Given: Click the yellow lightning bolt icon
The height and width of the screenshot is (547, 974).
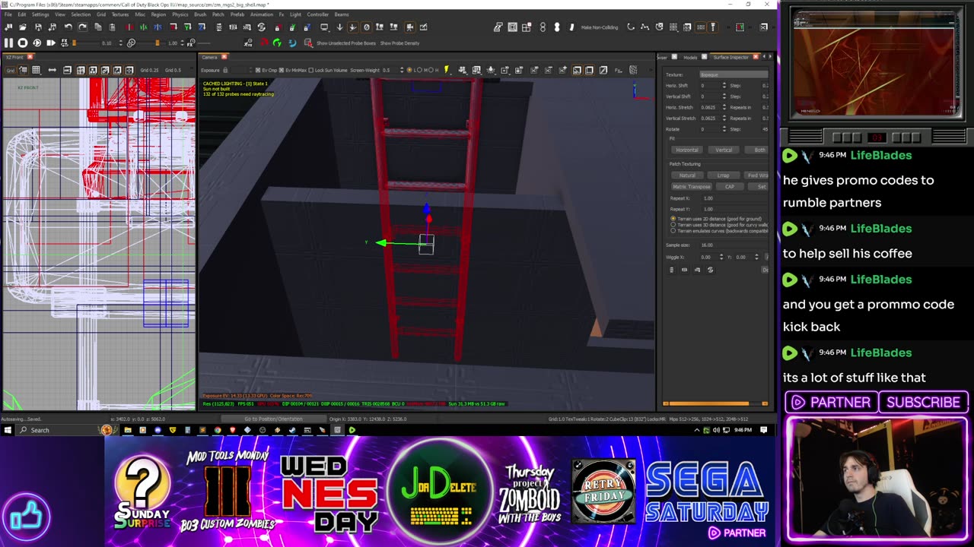Looking at the screenshot, I should pos(447,70).
